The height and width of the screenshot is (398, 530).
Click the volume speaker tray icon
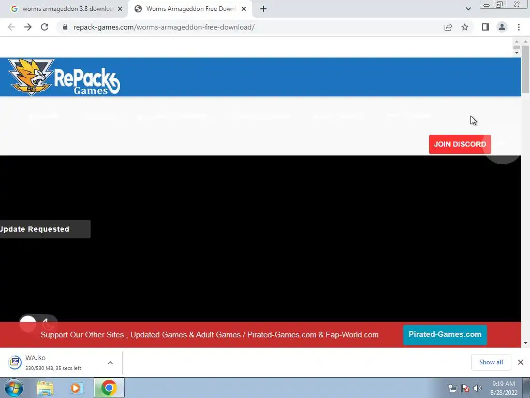pyautogui.click(x=478, y=388)
